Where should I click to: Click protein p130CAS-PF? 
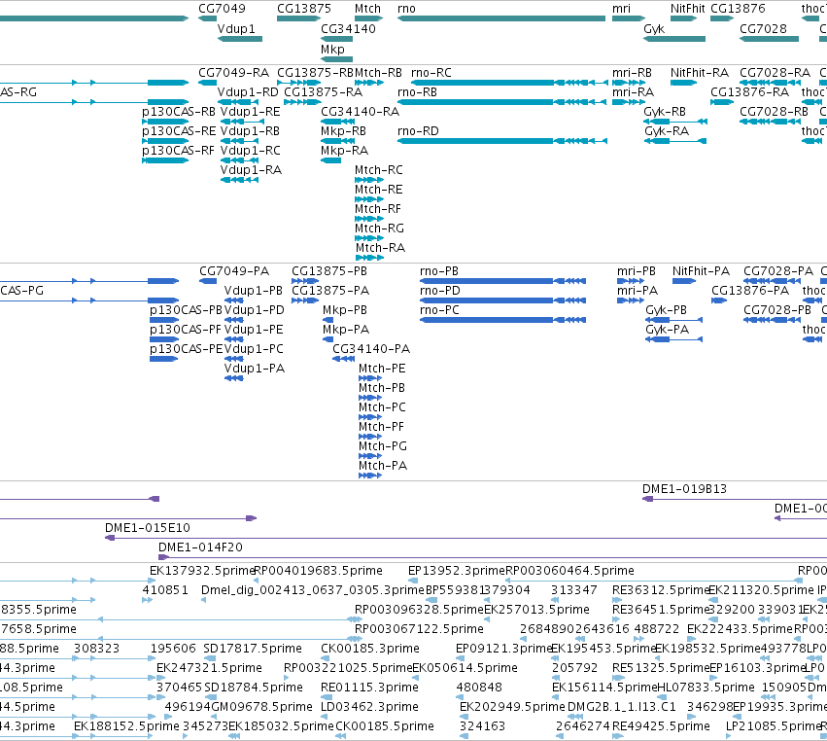click(x=186, y=330)
